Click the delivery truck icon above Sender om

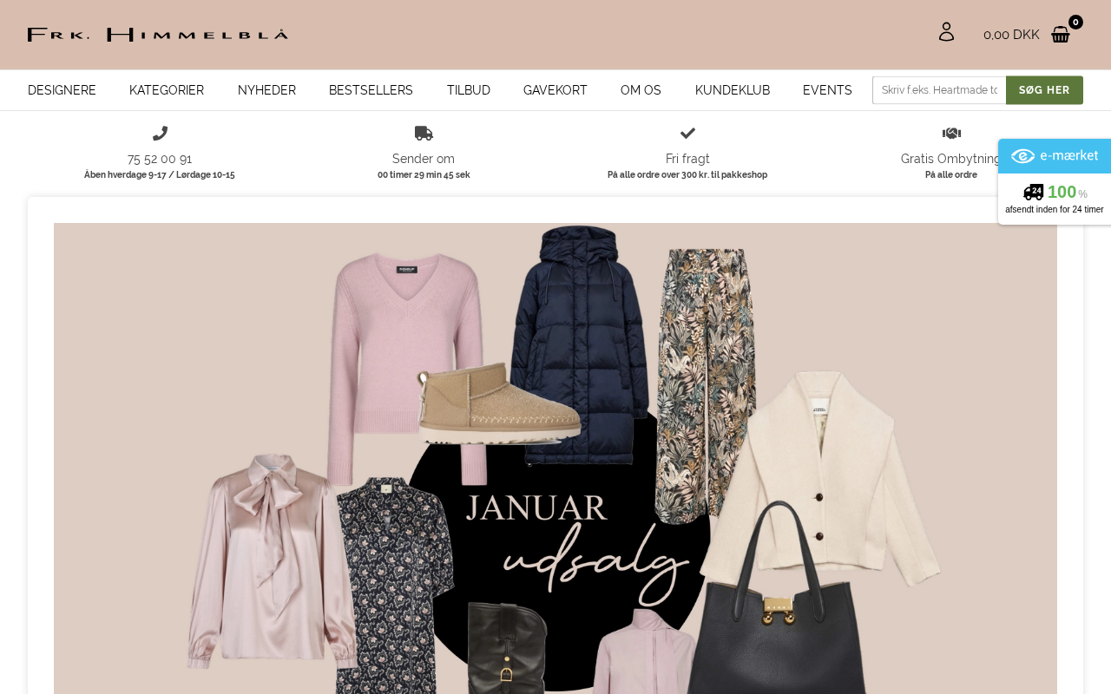tap(424, 134)
